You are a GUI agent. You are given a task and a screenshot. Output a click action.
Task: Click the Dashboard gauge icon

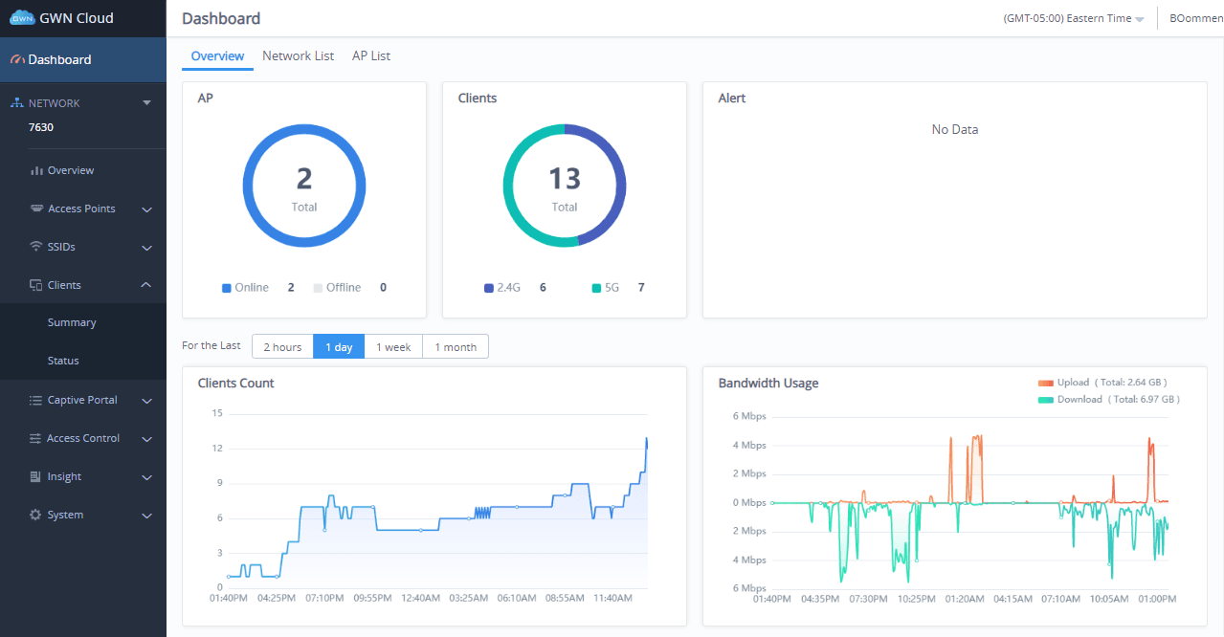tap(17, 59)
